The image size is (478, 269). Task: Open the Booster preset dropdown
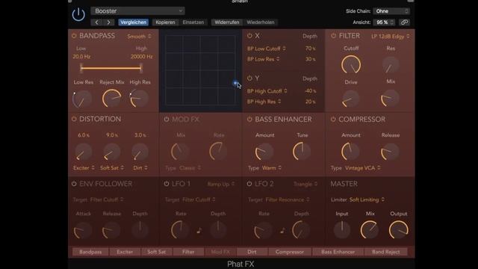click(x=137, y=11)
